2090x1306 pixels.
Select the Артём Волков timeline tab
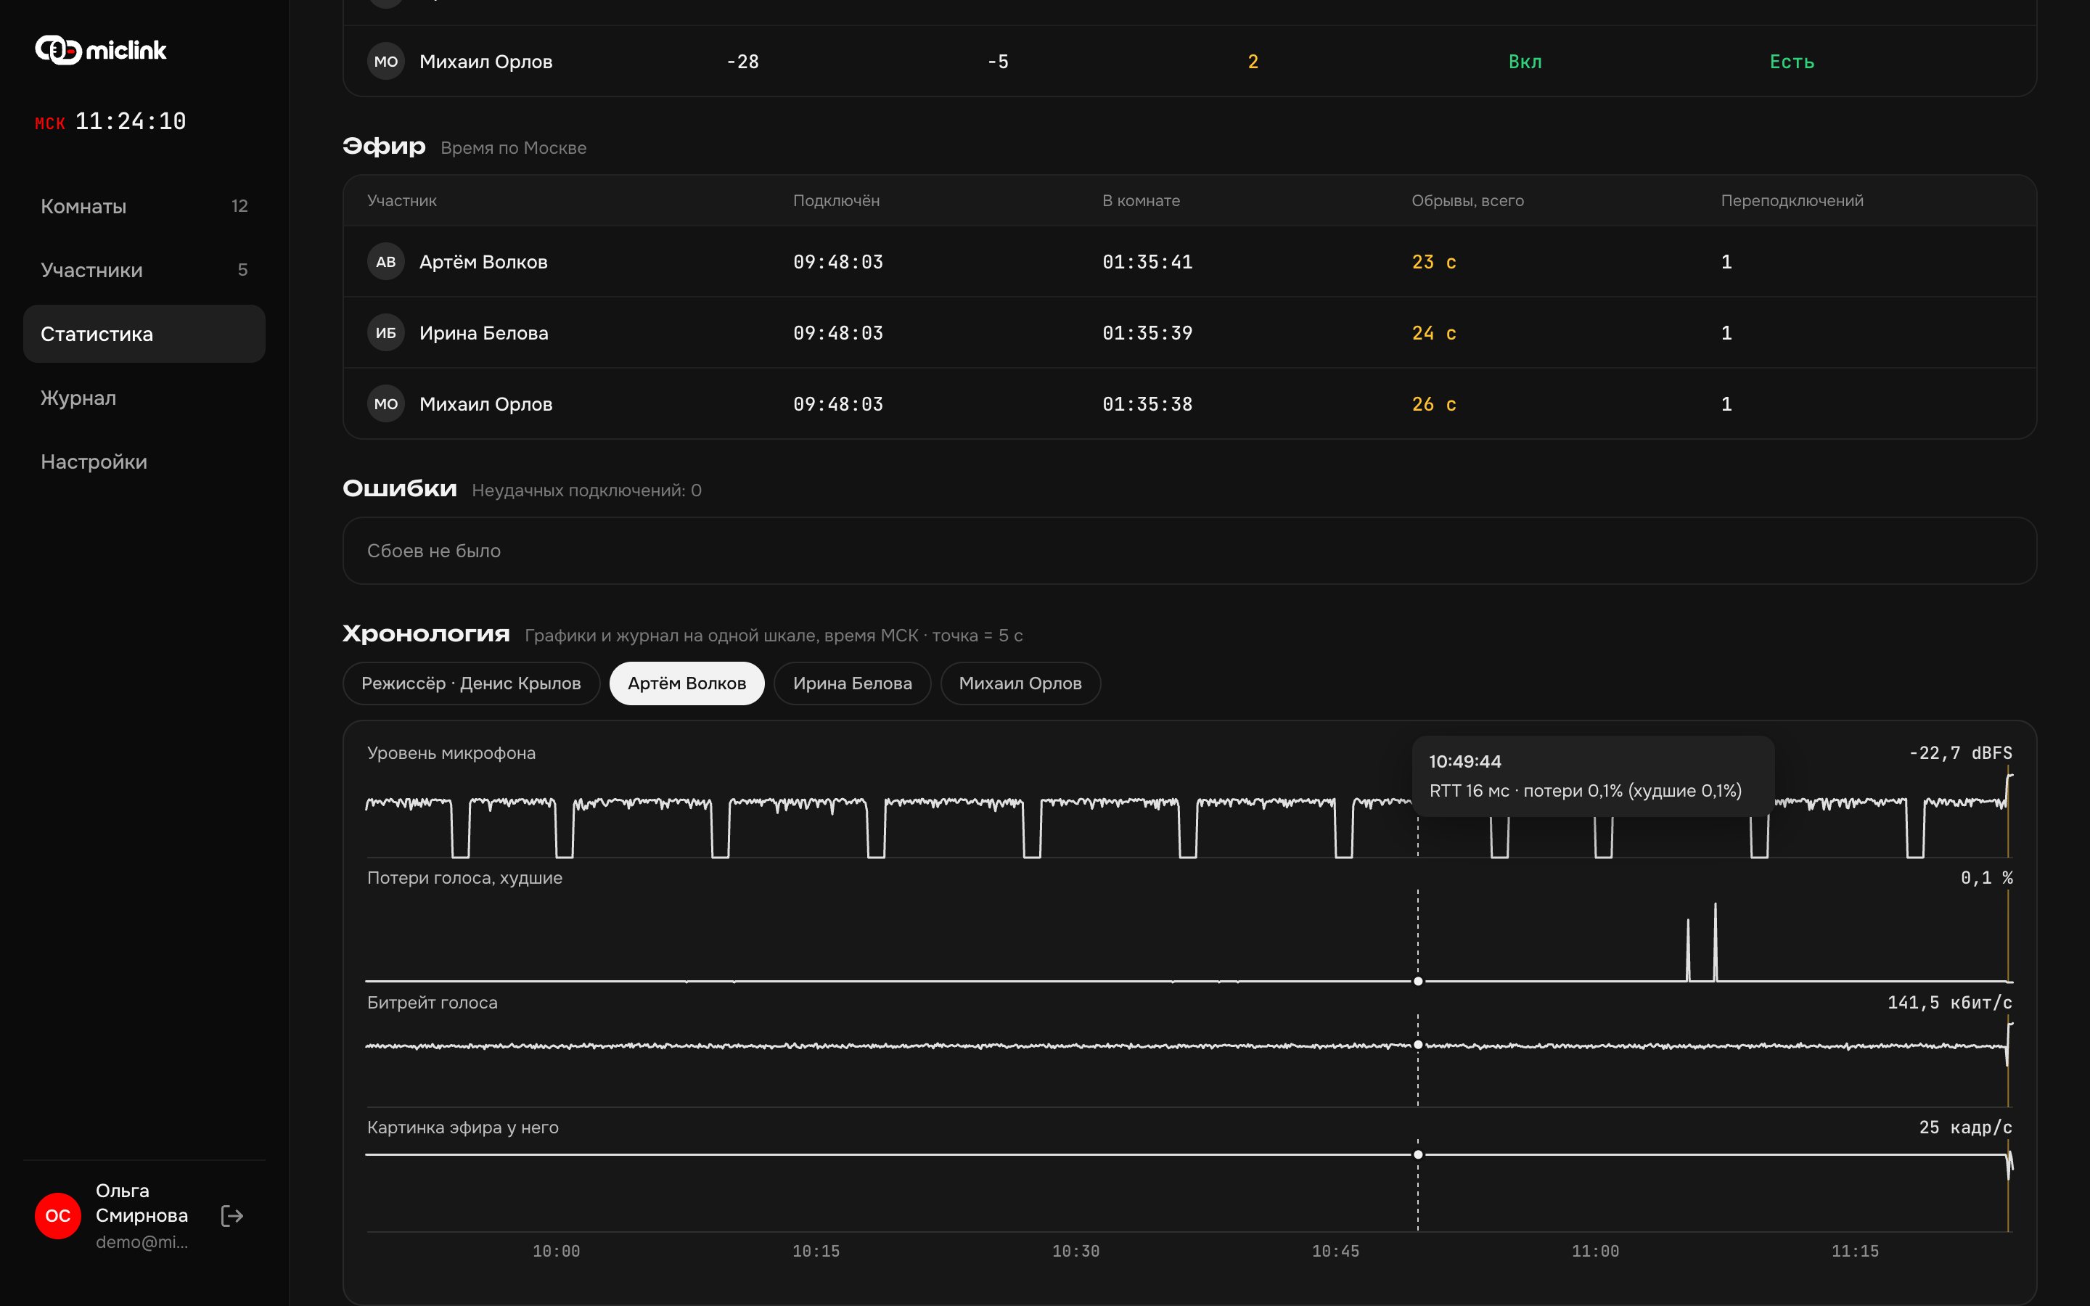687,683
